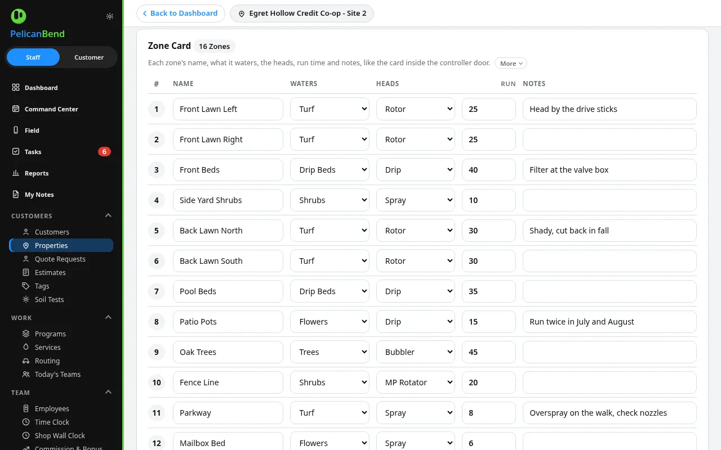721x450 pixels.
Task: Click the PelicanBend logo icon
Action: click(19, 16)
